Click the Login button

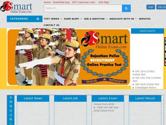tap(151, 7)
